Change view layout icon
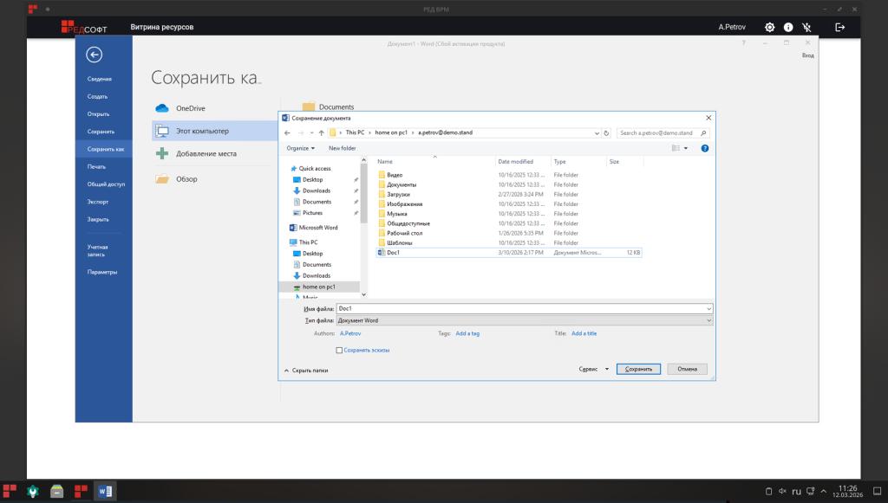This screenshot has width=888, height=503. coord(675,148)
